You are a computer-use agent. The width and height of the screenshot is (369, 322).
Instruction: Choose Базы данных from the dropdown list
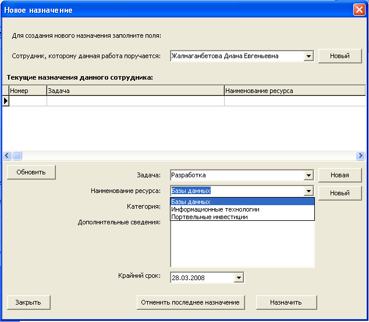(242, 202)
